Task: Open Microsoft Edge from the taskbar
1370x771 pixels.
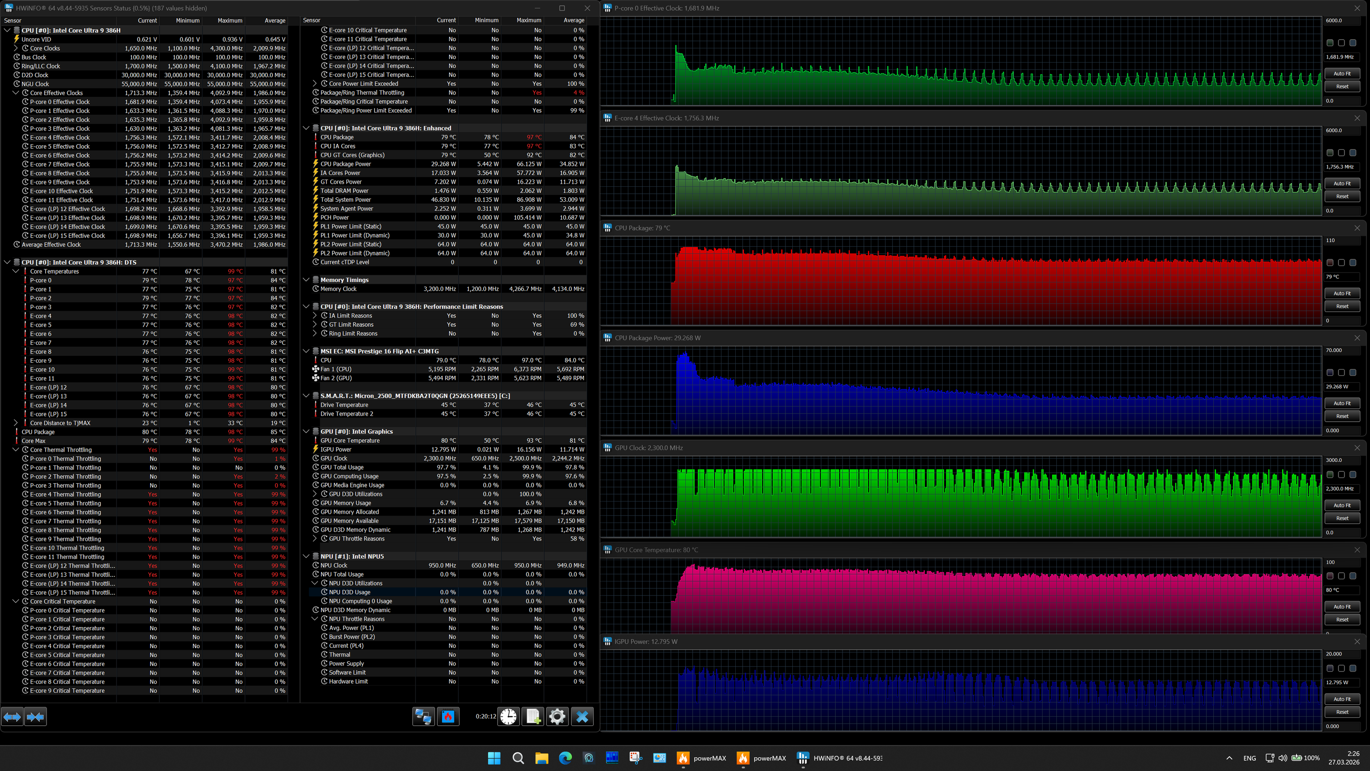Action: pos(565,758)
